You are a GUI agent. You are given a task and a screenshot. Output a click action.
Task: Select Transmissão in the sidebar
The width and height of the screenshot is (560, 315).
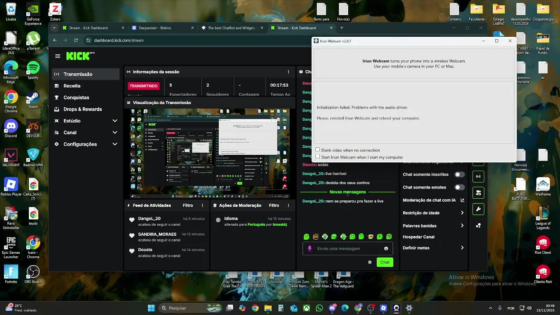(85, 74)
